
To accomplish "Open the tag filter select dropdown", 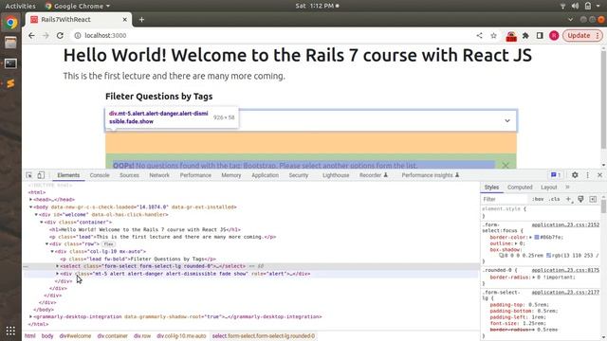I will 311,120.
